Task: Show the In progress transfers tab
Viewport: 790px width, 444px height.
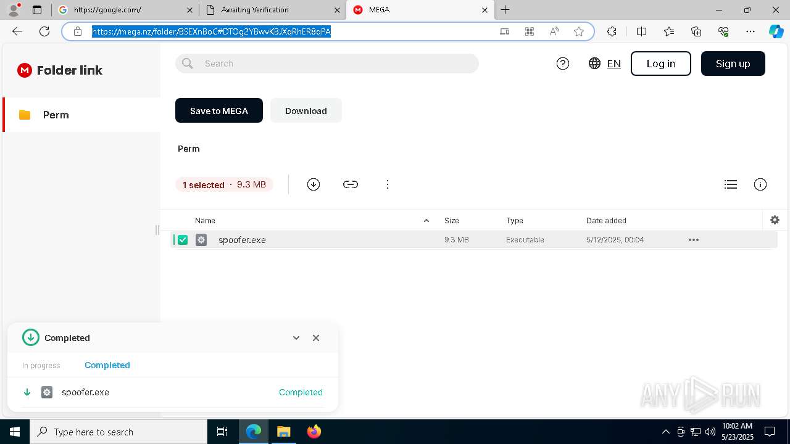Action: (41, 366)
